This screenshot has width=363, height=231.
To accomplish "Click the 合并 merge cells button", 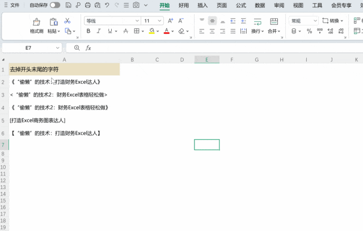I will pos(274,25).
